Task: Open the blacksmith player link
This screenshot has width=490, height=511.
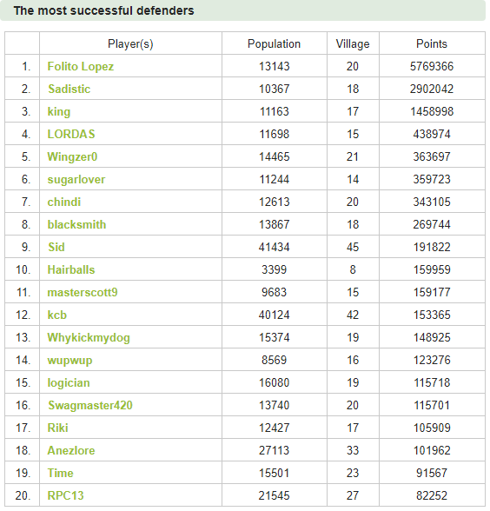Action: click(76, 224)
